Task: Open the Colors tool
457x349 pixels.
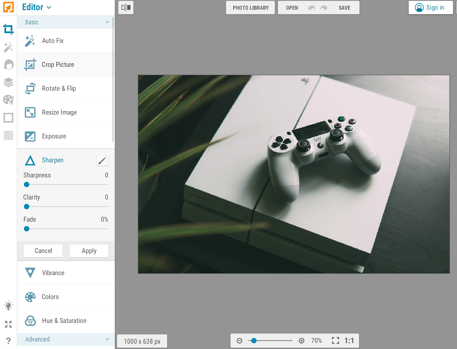Action: 66,297
